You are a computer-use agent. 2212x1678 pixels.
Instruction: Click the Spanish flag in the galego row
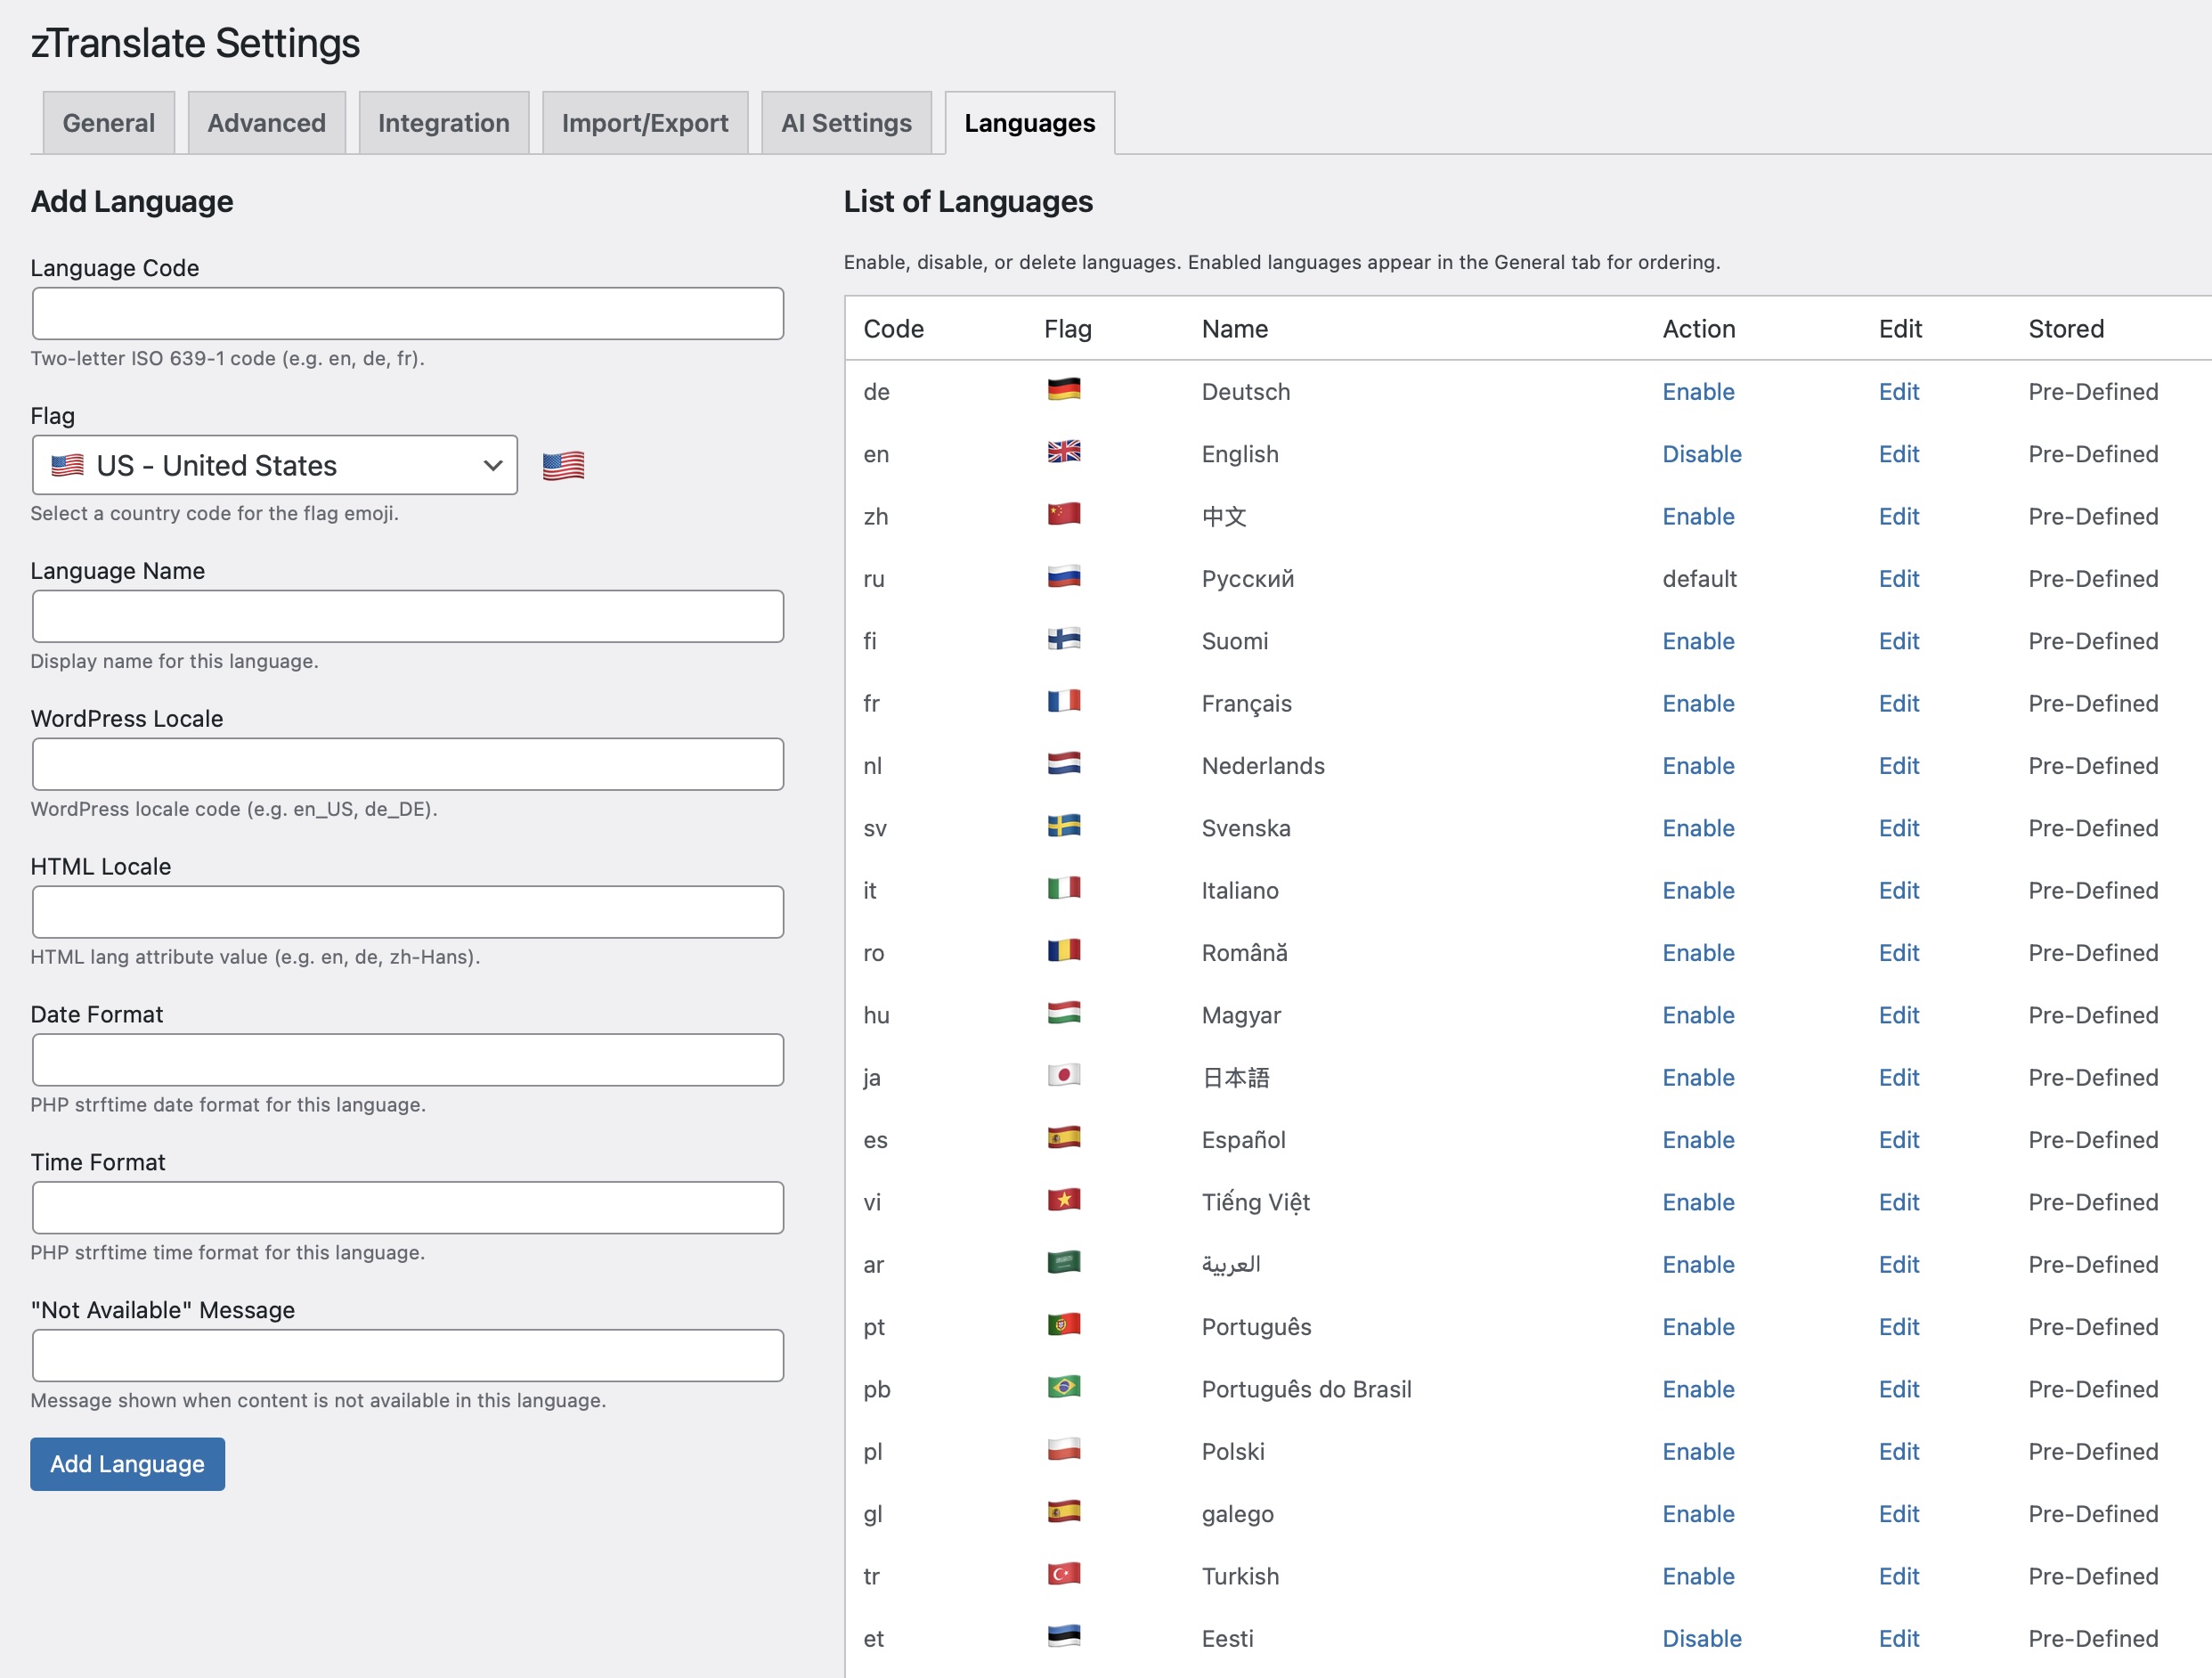[1063, 1511]
